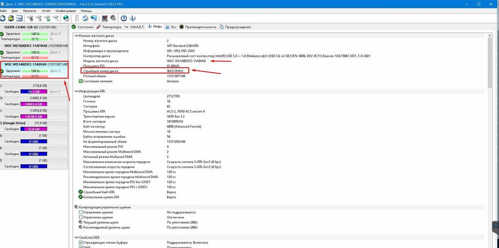The height and width of the screenshot is (248, 499).
Task: Click the grey document report toolbar icon
Action: 77,18
